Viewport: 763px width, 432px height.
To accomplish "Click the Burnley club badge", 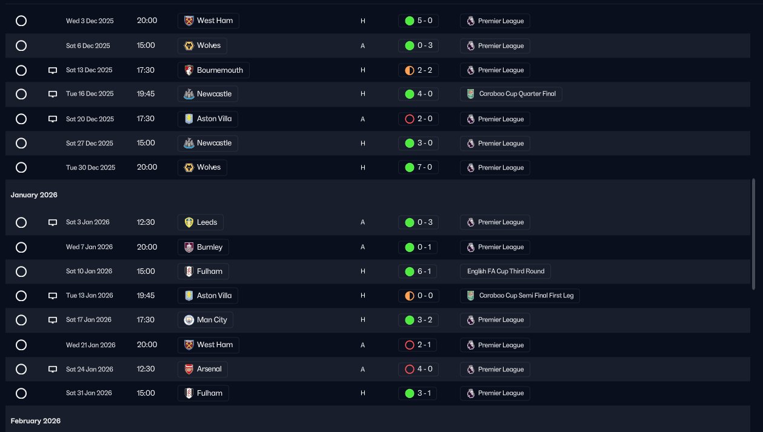I will point(189,247).
